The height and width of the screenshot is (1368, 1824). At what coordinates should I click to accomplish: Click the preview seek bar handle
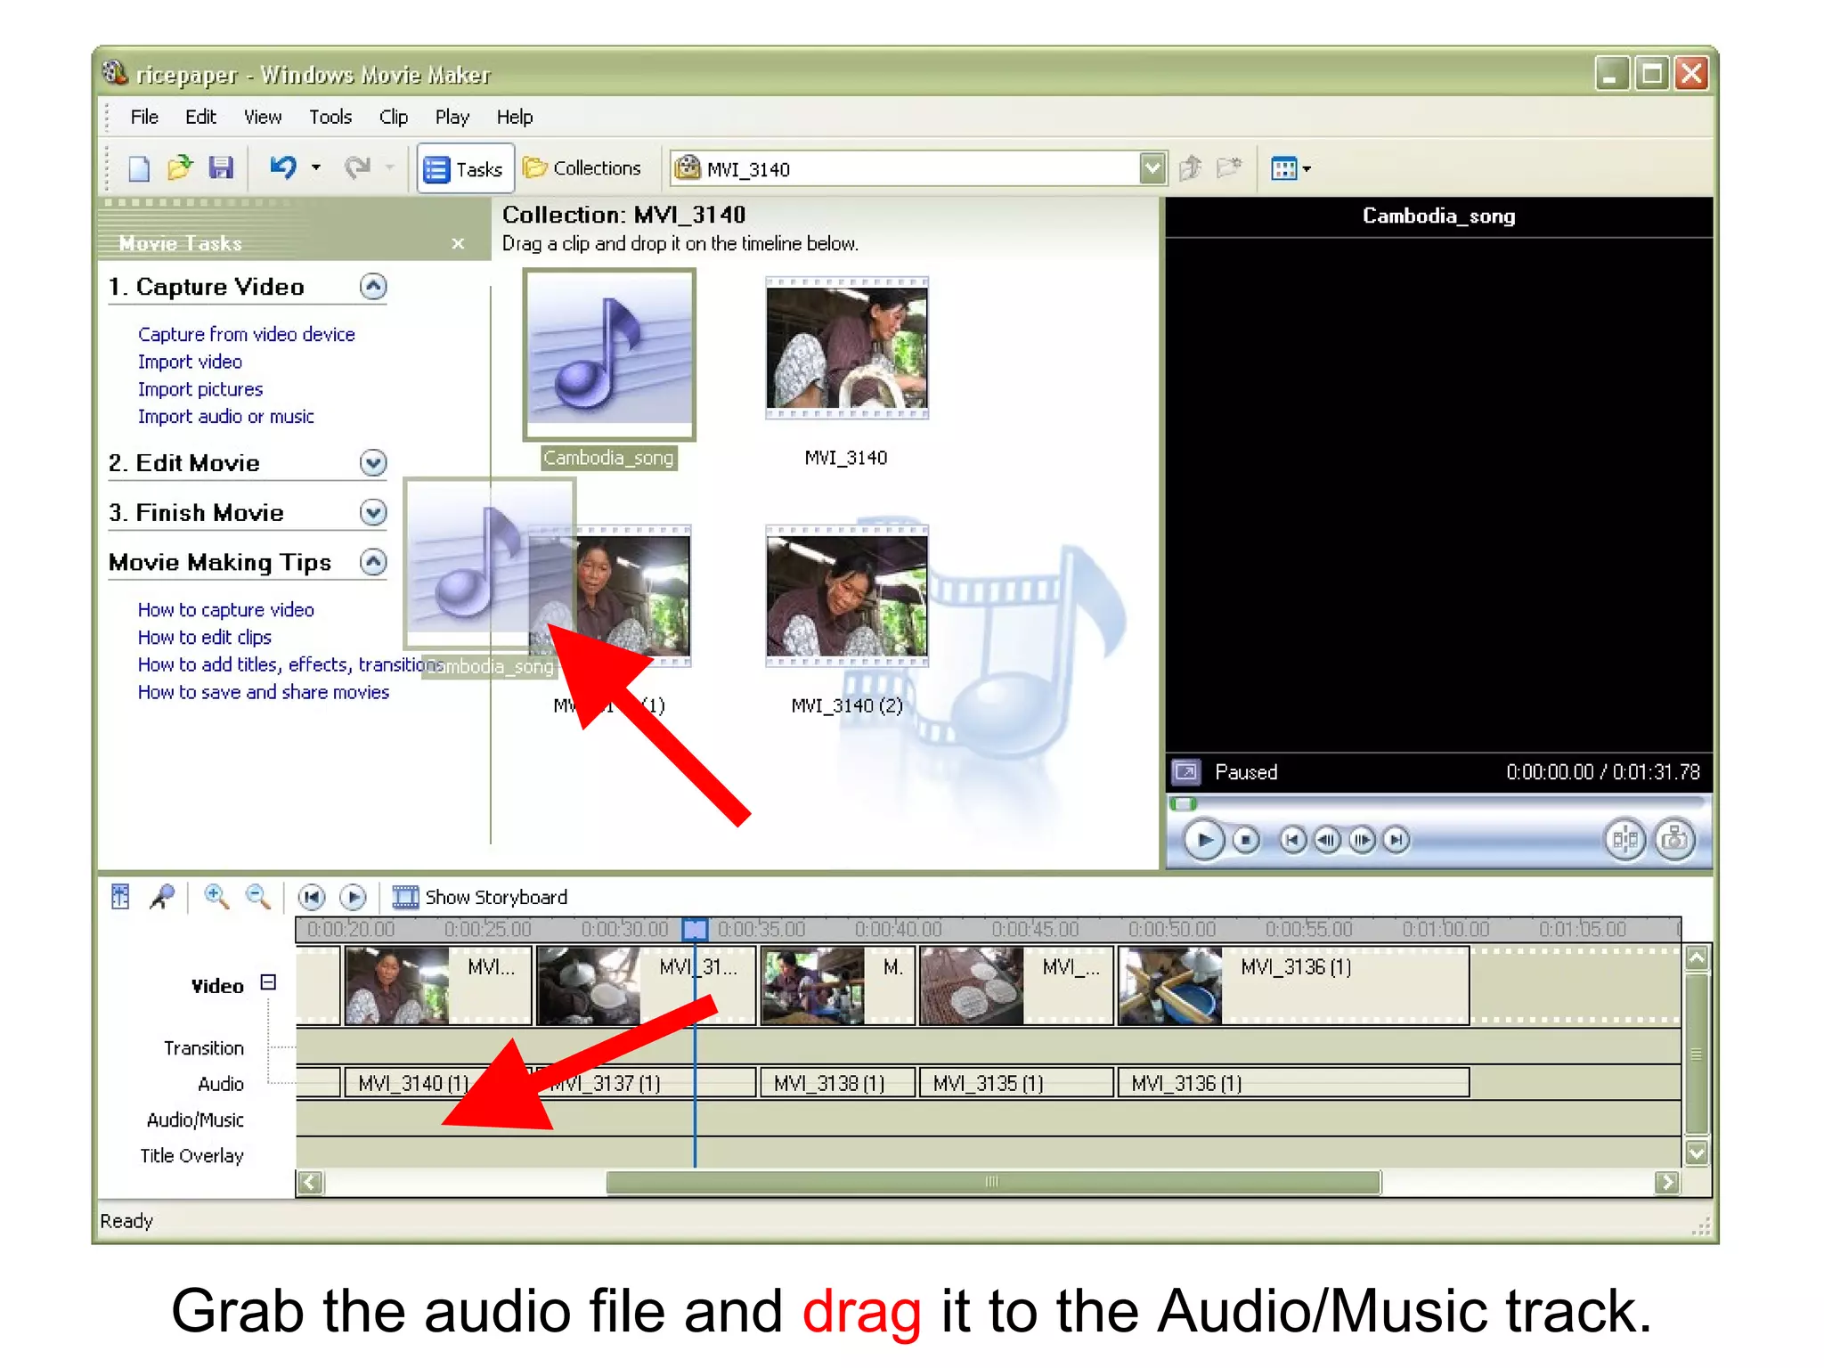pos(1184,804)
